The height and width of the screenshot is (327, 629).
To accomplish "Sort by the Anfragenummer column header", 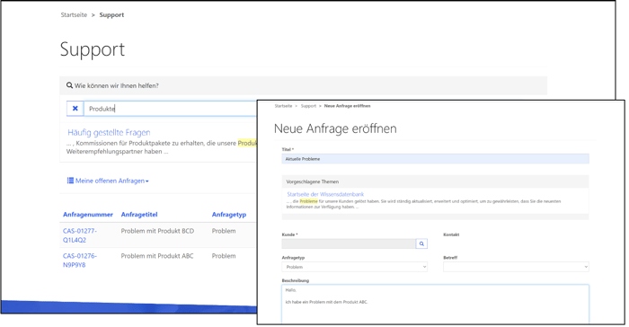I will point(88,215).
